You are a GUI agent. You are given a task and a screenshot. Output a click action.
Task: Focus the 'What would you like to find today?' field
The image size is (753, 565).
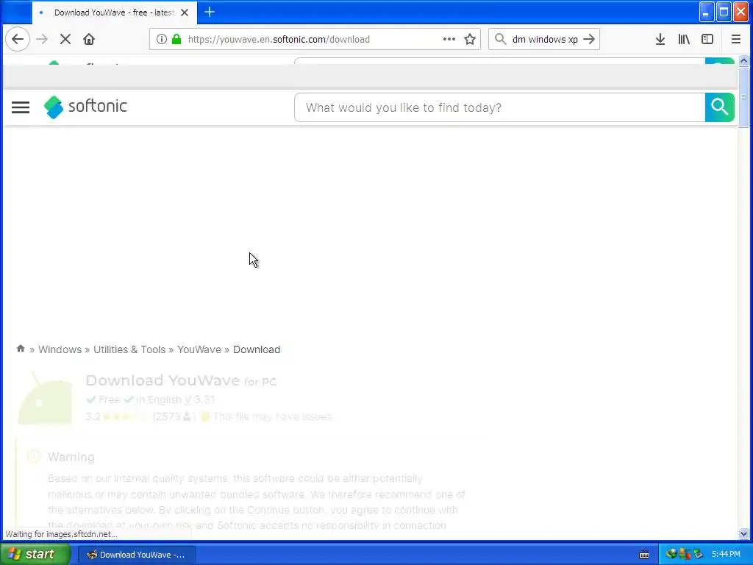tap(499, 107)
